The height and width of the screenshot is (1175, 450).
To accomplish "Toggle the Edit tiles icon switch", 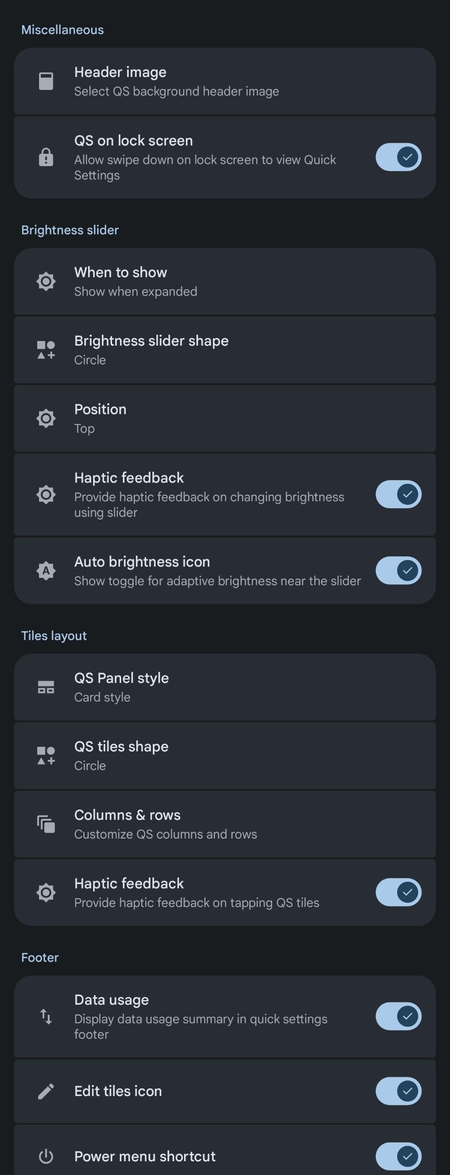I will click(x=398, y=1091).
